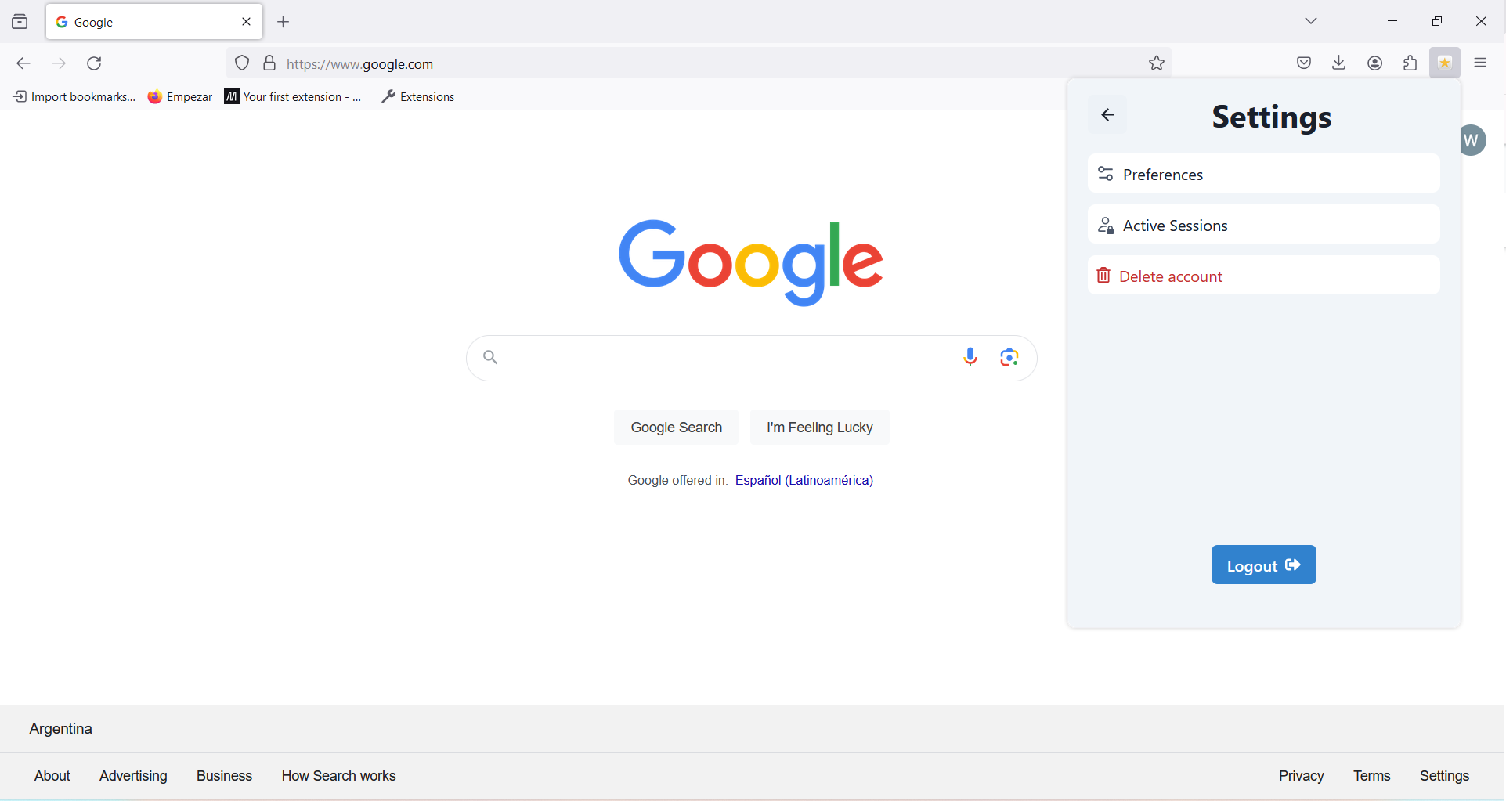Open the W Google account avatar
The width and height of the screenshot is (1506, 801).
[1472, 140]
